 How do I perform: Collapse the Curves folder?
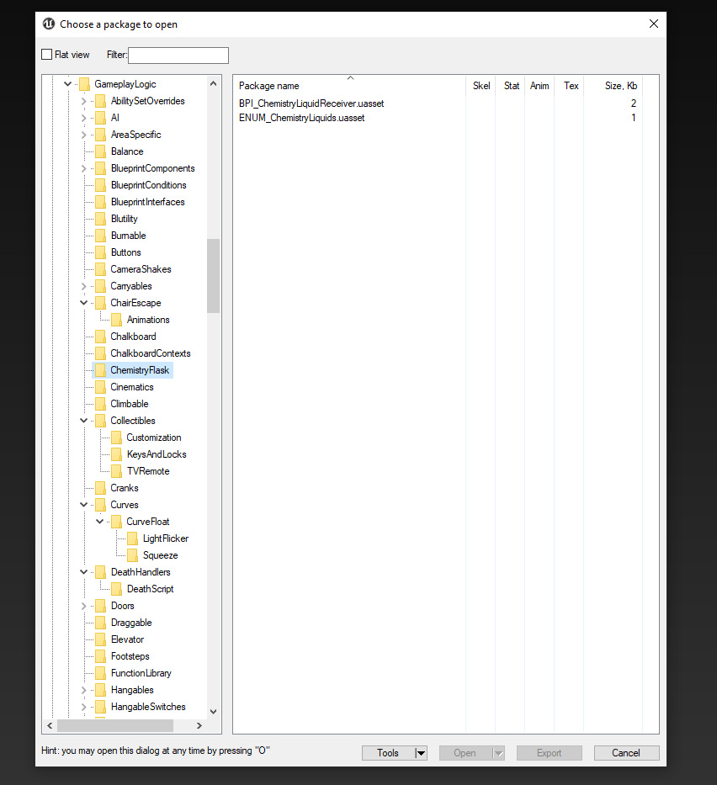83,505
